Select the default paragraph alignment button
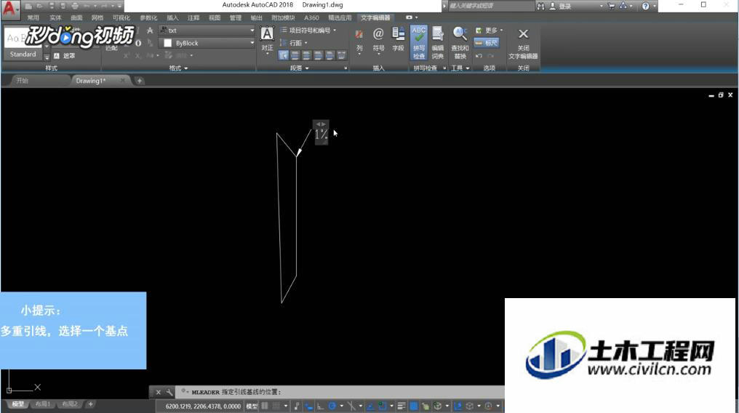 283,55
